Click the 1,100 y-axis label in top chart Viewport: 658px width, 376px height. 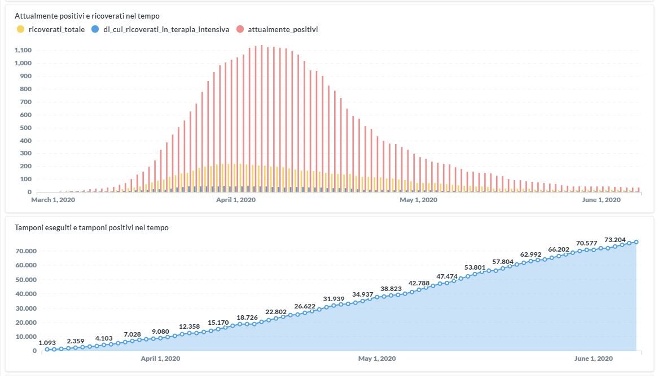pos(22,50)
